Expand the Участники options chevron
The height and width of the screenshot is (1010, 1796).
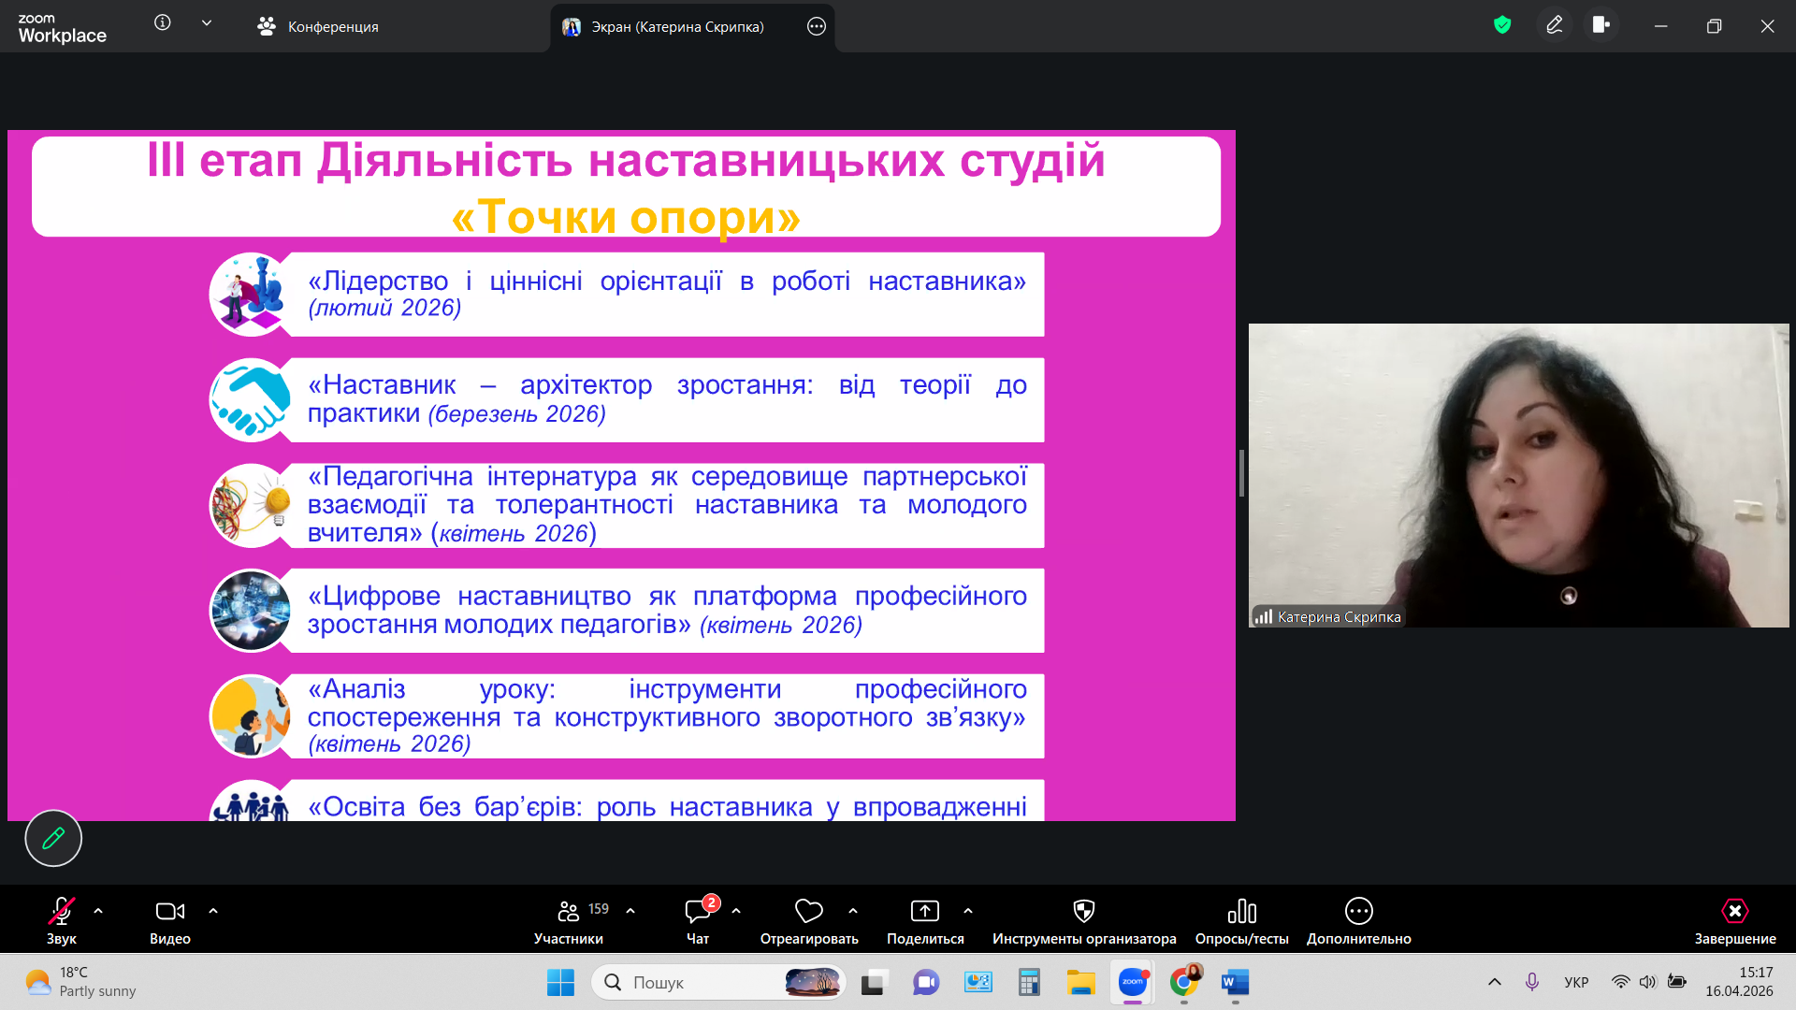(630, 910)
